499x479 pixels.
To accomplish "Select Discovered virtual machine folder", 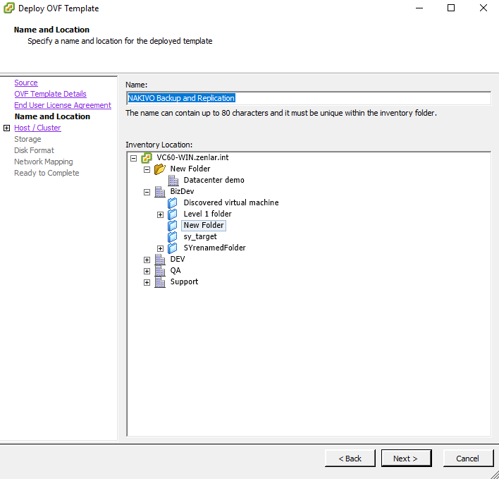I will pyautogui.click(x=231, y=203).
